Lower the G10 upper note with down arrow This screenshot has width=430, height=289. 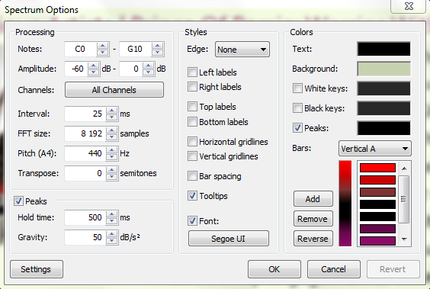pos(157,52)
